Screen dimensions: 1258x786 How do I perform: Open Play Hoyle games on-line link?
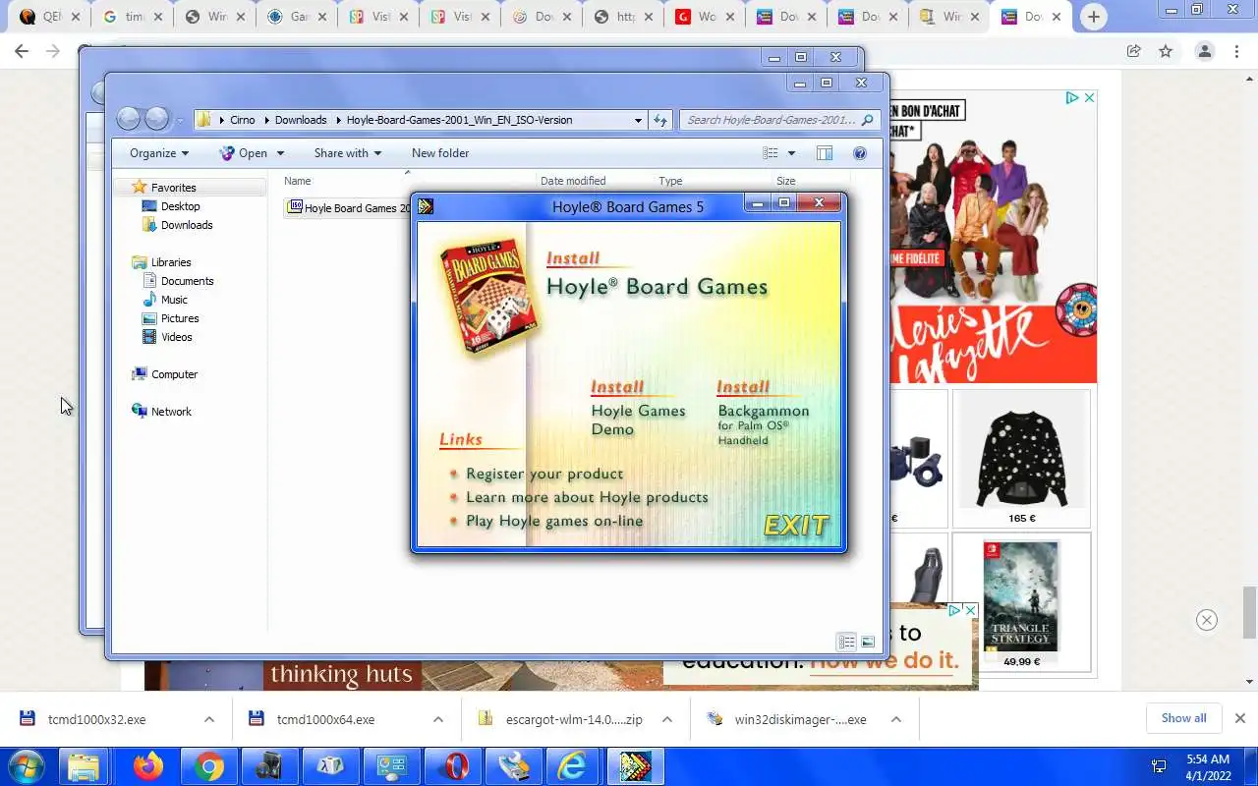tap(554, 521)
